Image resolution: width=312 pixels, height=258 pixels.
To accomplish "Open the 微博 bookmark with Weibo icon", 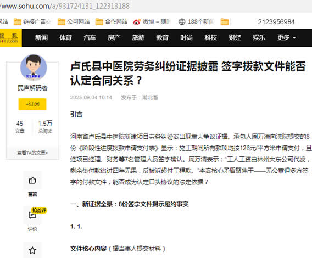I will (x=152, y=21).
